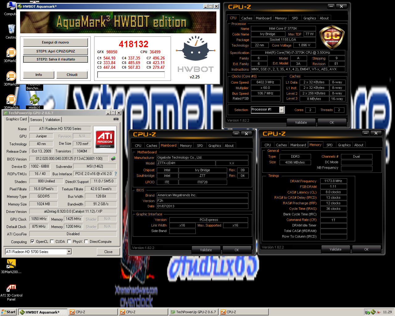The height and width of the screenshot is (316, 395).
Task: Click the Intel Core i7 3770K name field
Action: [x=283, y=28]
